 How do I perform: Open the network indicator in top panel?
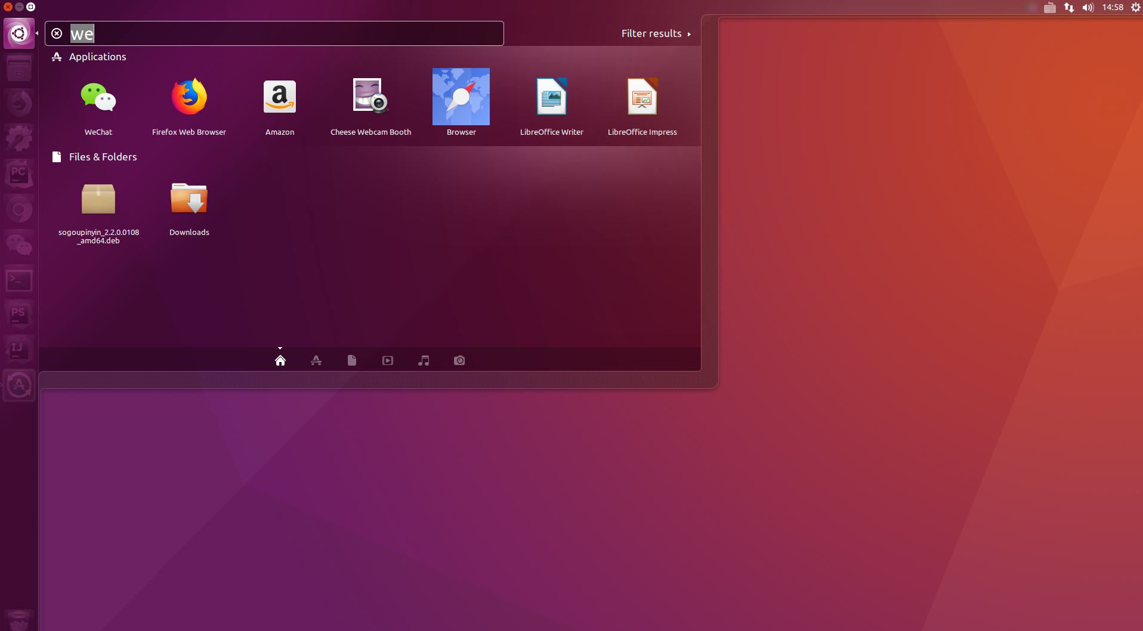(x=1069, y=7)
